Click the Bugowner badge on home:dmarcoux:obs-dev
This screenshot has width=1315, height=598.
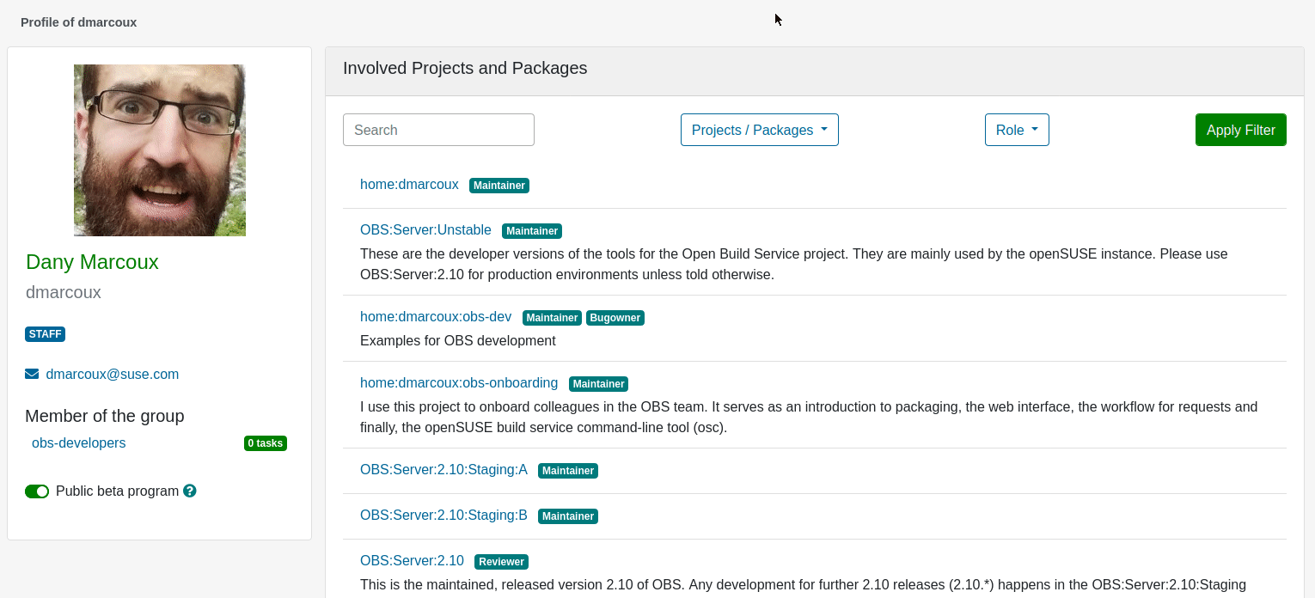(x=615, y=317)
